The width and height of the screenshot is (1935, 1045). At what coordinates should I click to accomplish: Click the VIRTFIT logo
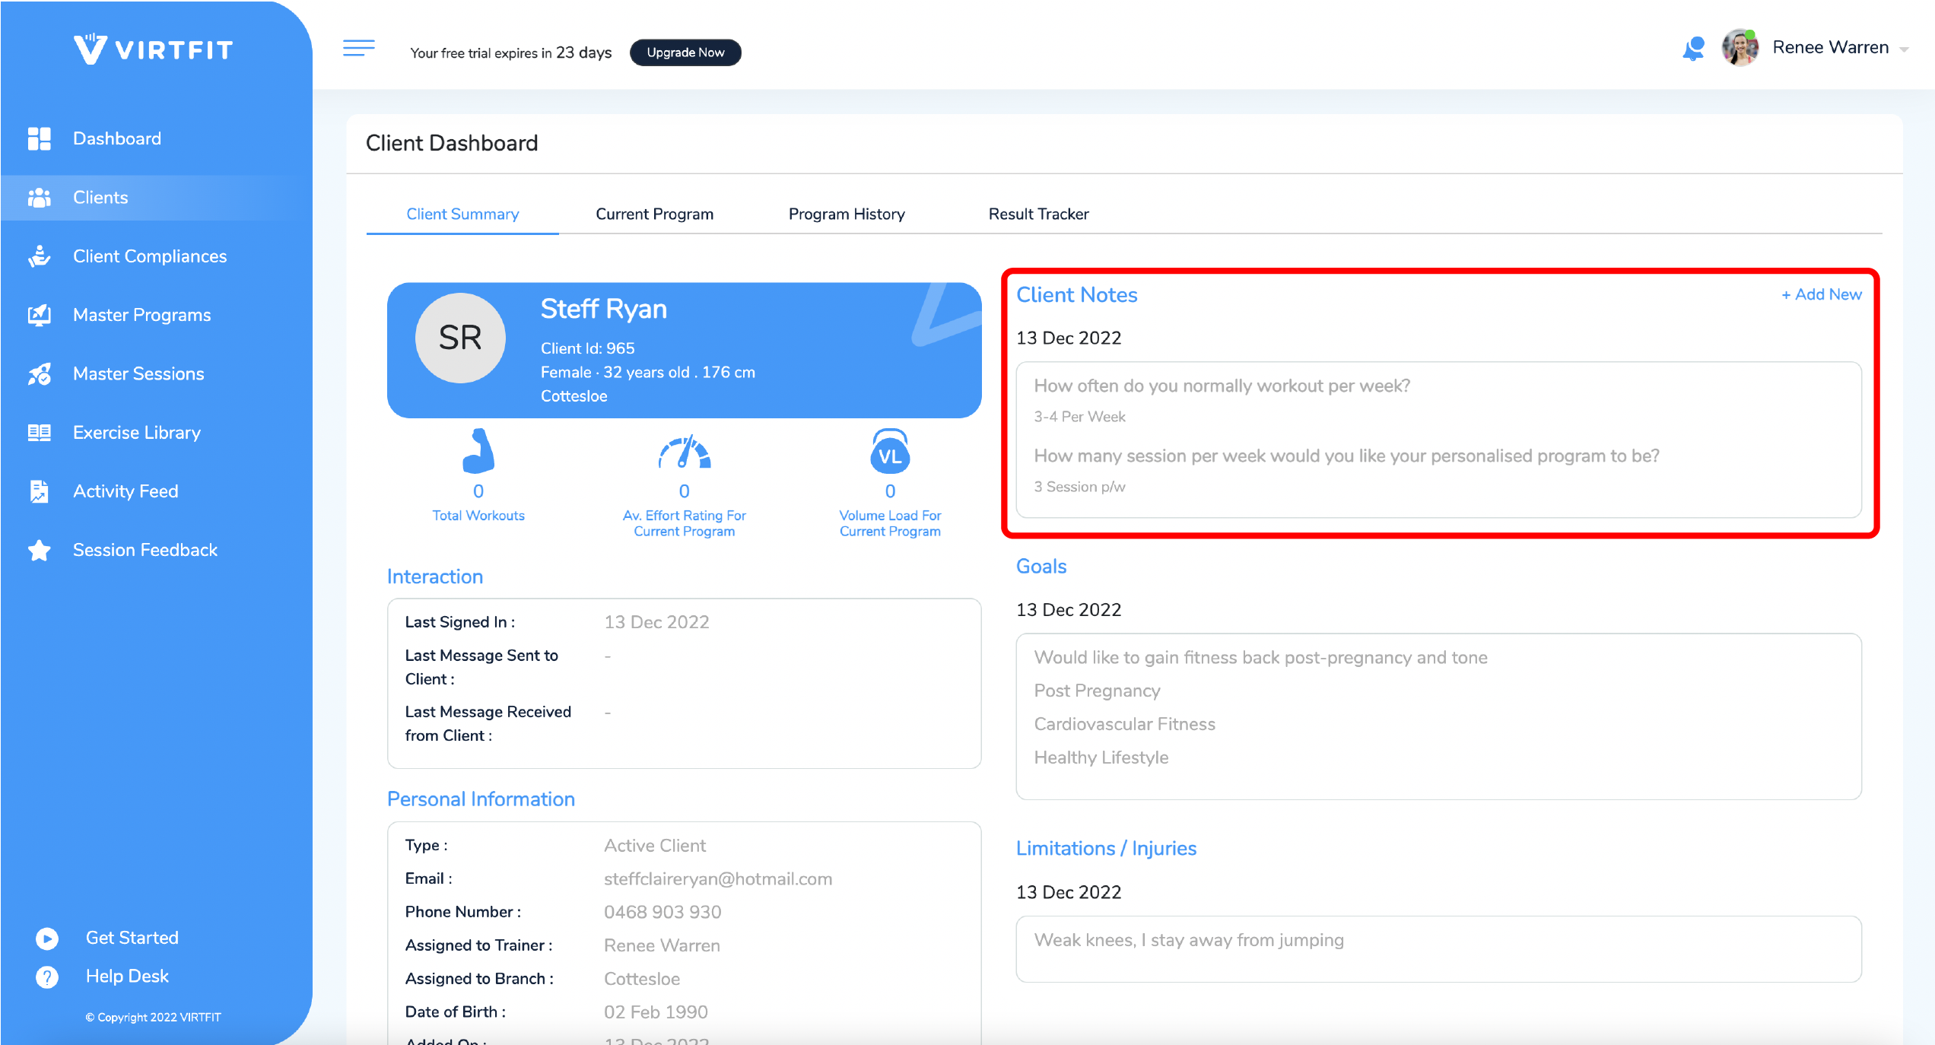[x=154, y=49]
